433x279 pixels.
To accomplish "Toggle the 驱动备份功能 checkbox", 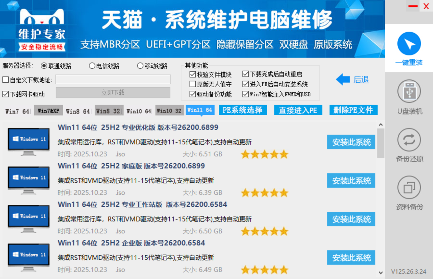I will tap(193, 94).
